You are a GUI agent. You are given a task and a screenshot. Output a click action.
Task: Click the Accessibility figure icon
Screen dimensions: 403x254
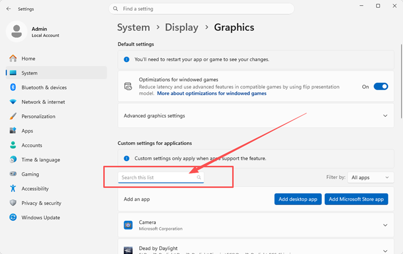pyautogui.click(x=13, y=188)
